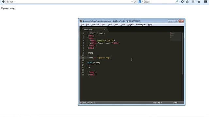
Task: Click the echo $name; line
Action: [x=94, y=62]
